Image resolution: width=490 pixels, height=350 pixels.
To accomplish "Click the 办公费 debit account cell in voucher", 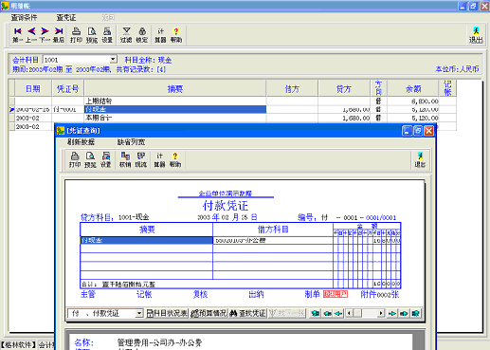I will (x=273, y=241).
